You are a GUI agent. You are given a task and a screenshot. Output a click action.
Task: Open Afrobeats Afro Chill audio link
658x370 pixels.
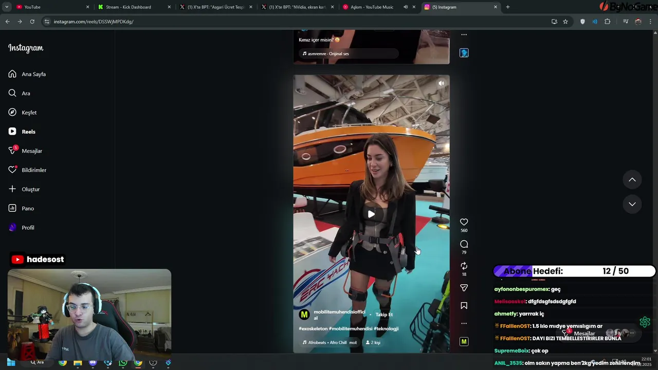[x=330, y=342]
